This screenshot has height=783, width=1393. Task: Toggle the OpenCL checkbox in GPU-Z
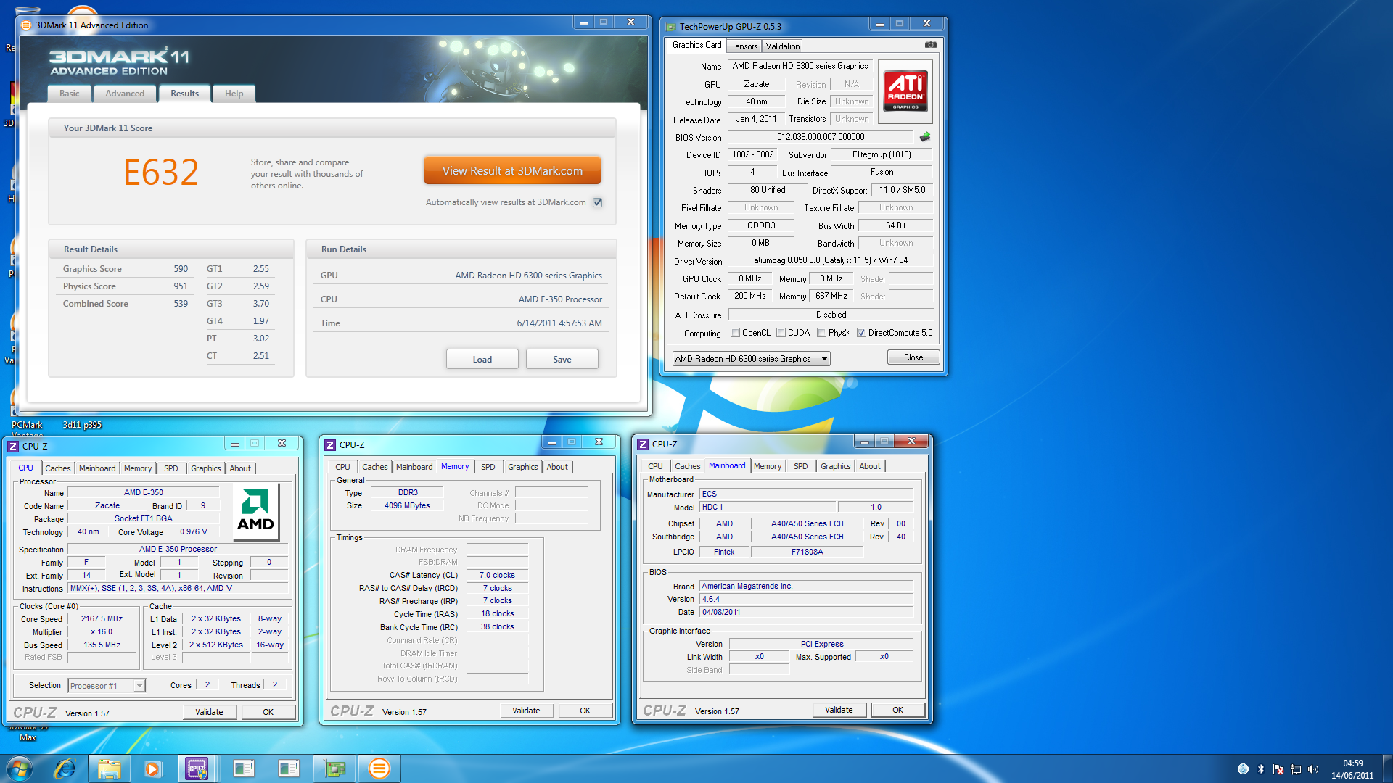pyautogui.click(x=736, y=333)
